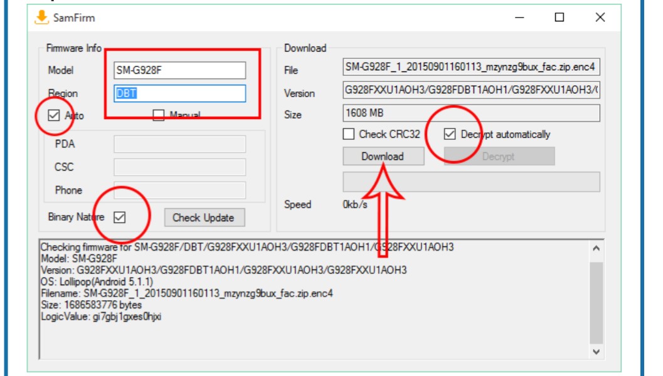
Task: Click the greyed Decrypt button
Action: [x=499, y=156]
